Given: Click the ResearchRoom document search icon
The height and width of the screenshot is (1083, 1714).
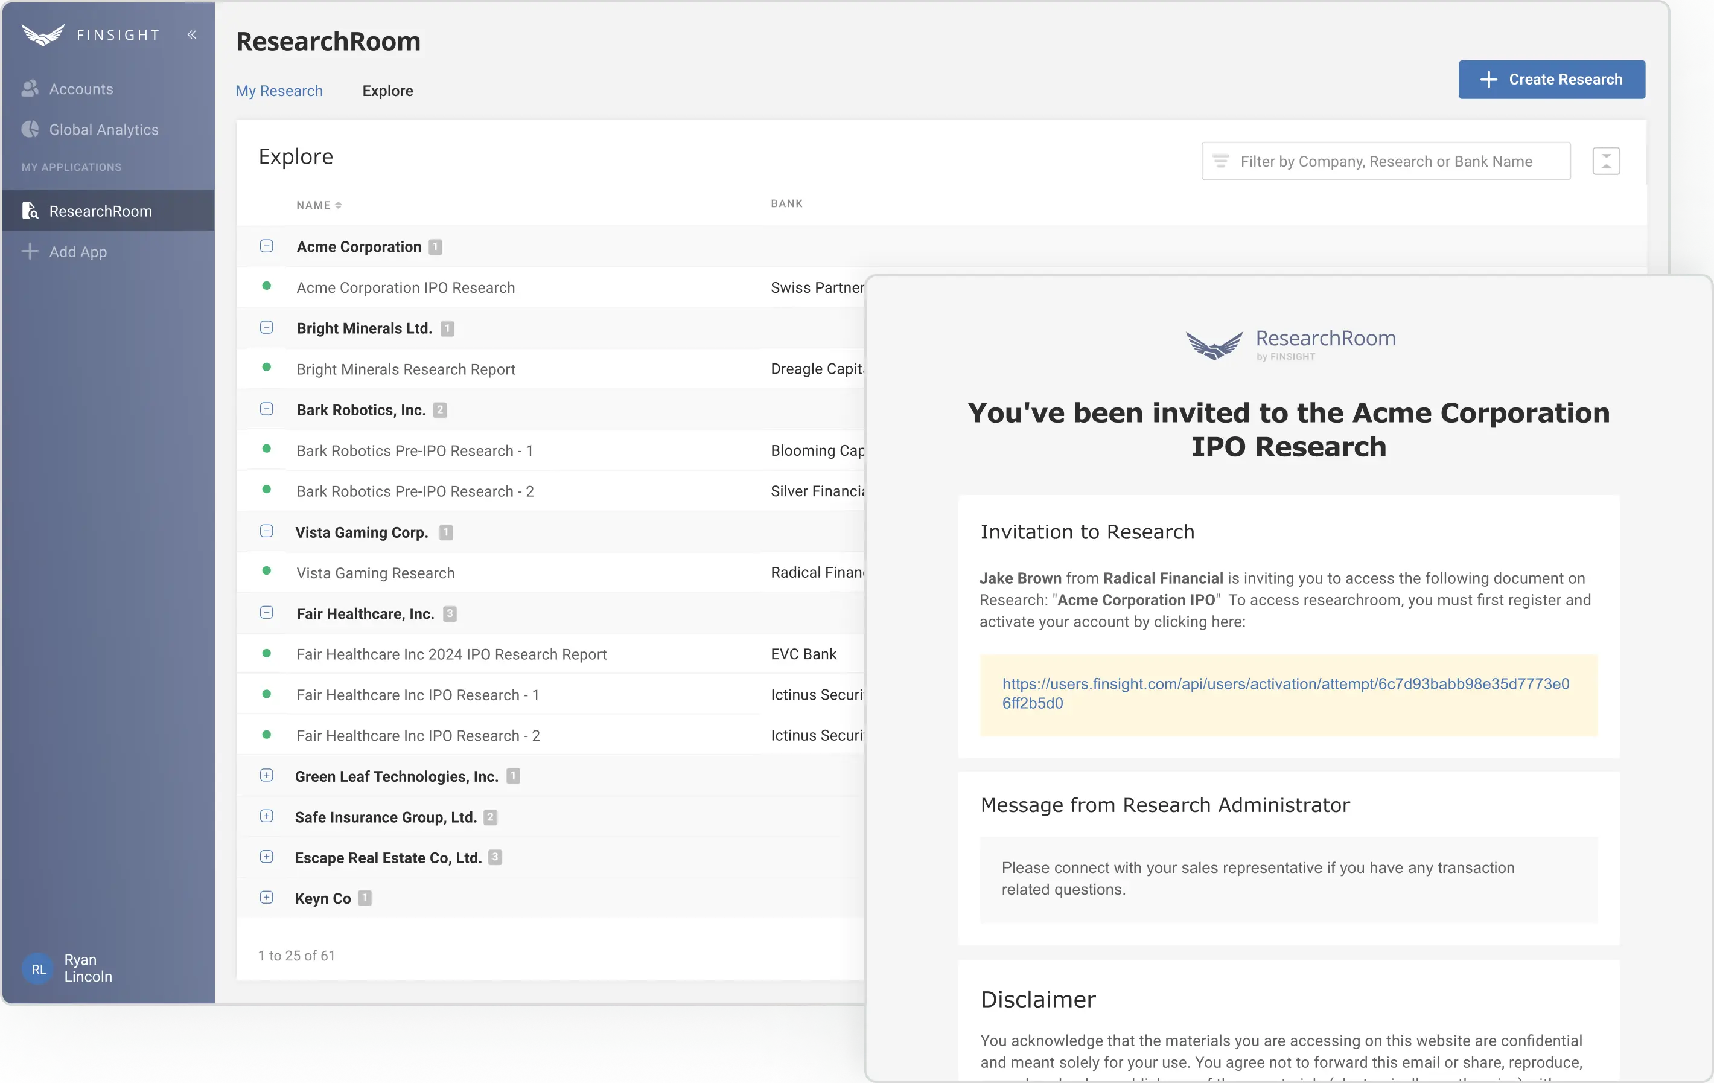Looking at the screenshot, I should click(x=30, y=211).
